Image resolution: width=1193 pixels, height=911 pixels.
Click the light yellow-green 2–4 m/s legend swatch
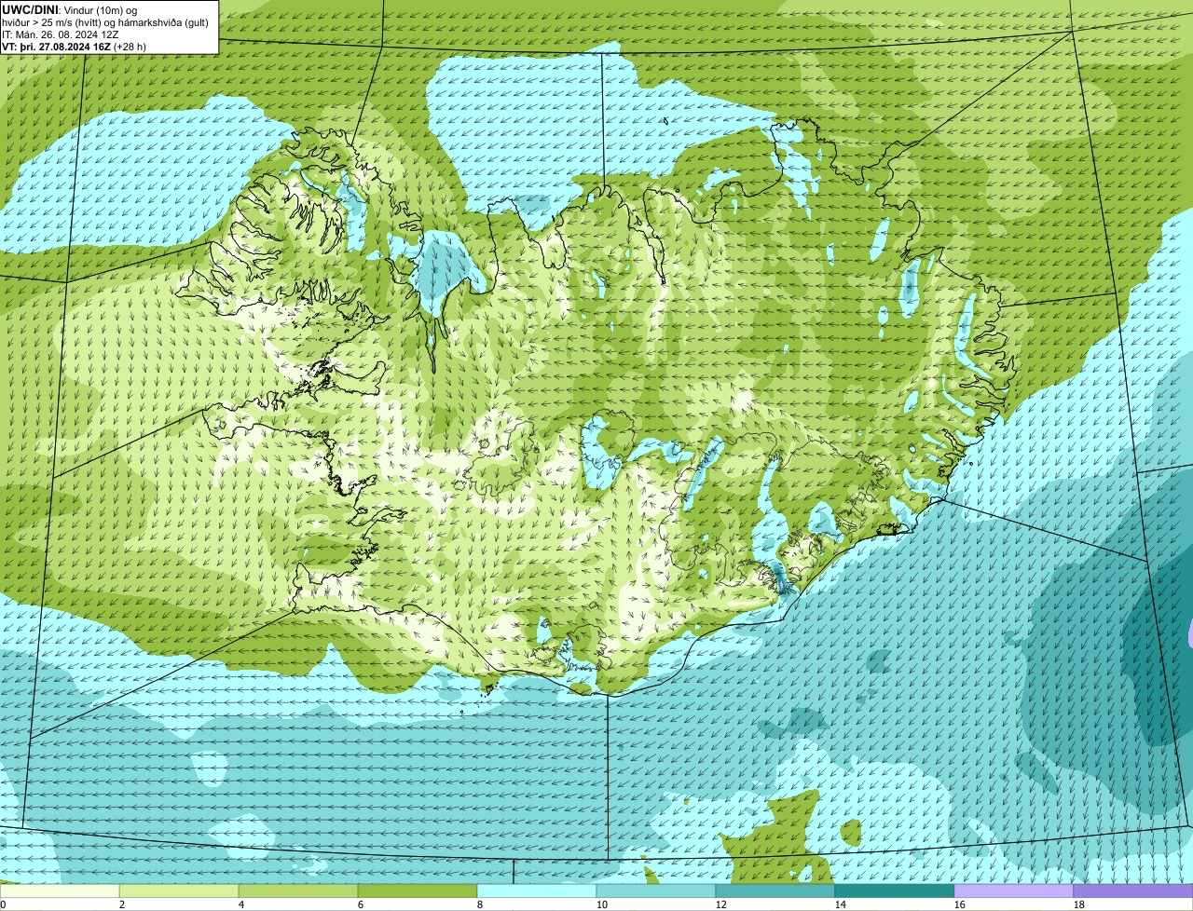pos(179,891)
